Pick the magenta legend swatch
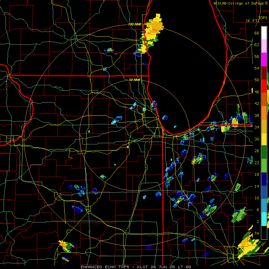269x269 pixels. point(264,59)
